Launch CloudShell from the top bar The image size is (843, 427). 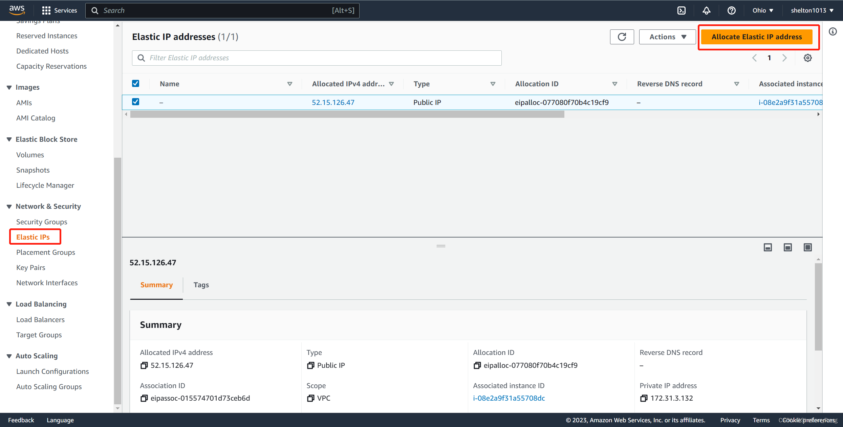tap(682, 10)
